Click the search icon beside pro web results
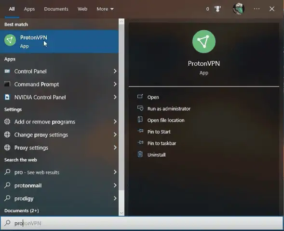Viewport: 284px width, 231px height. [x=7, y=172]
